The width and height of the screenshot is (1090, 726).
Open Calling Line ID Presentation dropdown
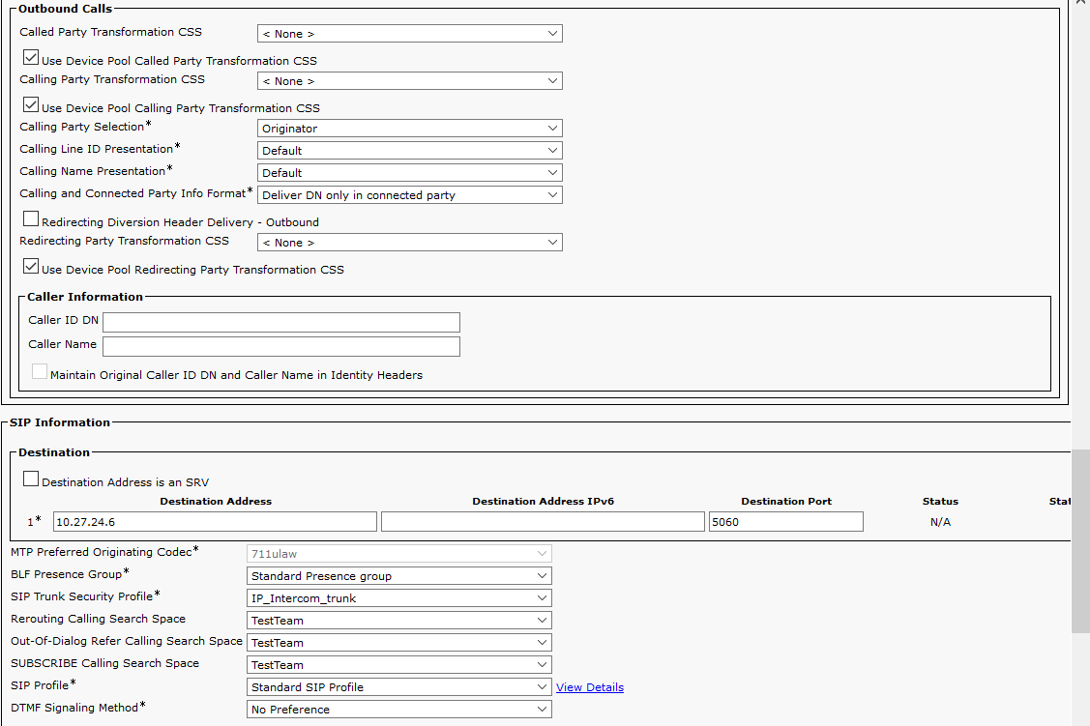[x=409, y=151]
